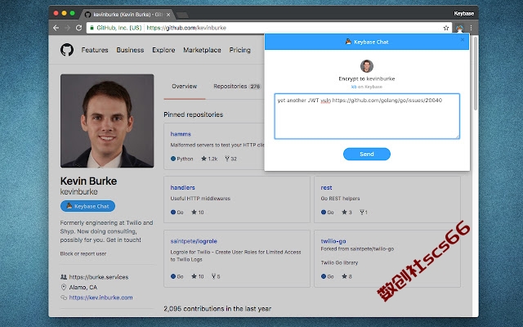Click star count on rest repository
Viewport: 523px width, 327px height.
(x=346, y=213)
